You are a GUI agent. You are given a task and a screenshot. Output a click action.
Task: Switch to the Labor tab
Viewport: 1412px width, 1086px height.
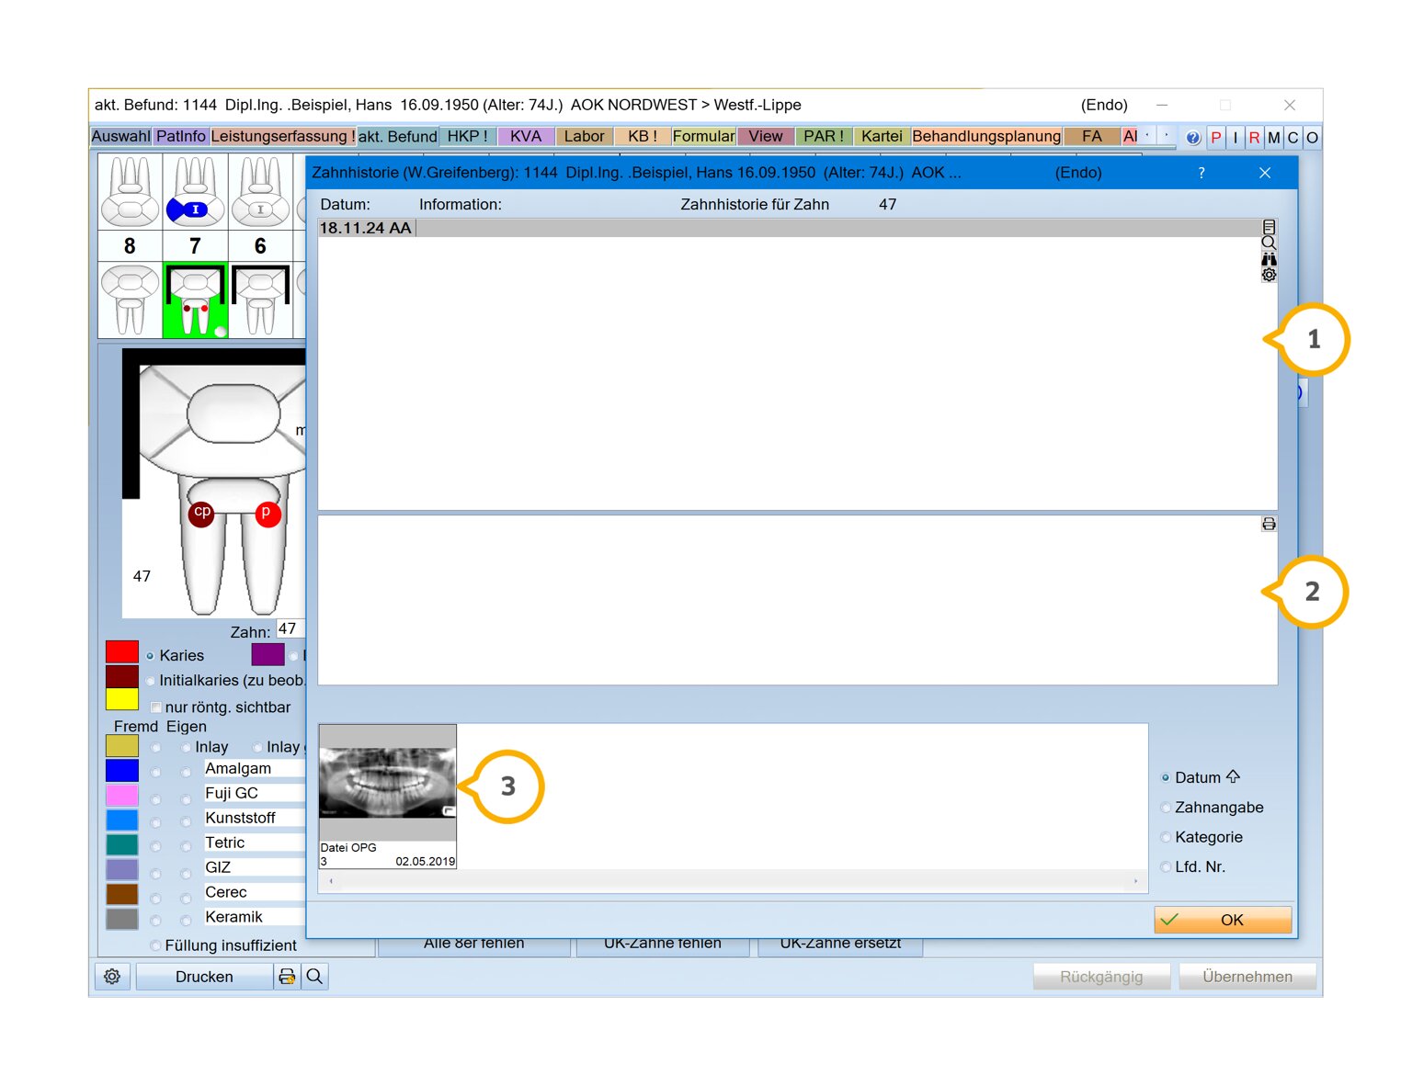585,136
